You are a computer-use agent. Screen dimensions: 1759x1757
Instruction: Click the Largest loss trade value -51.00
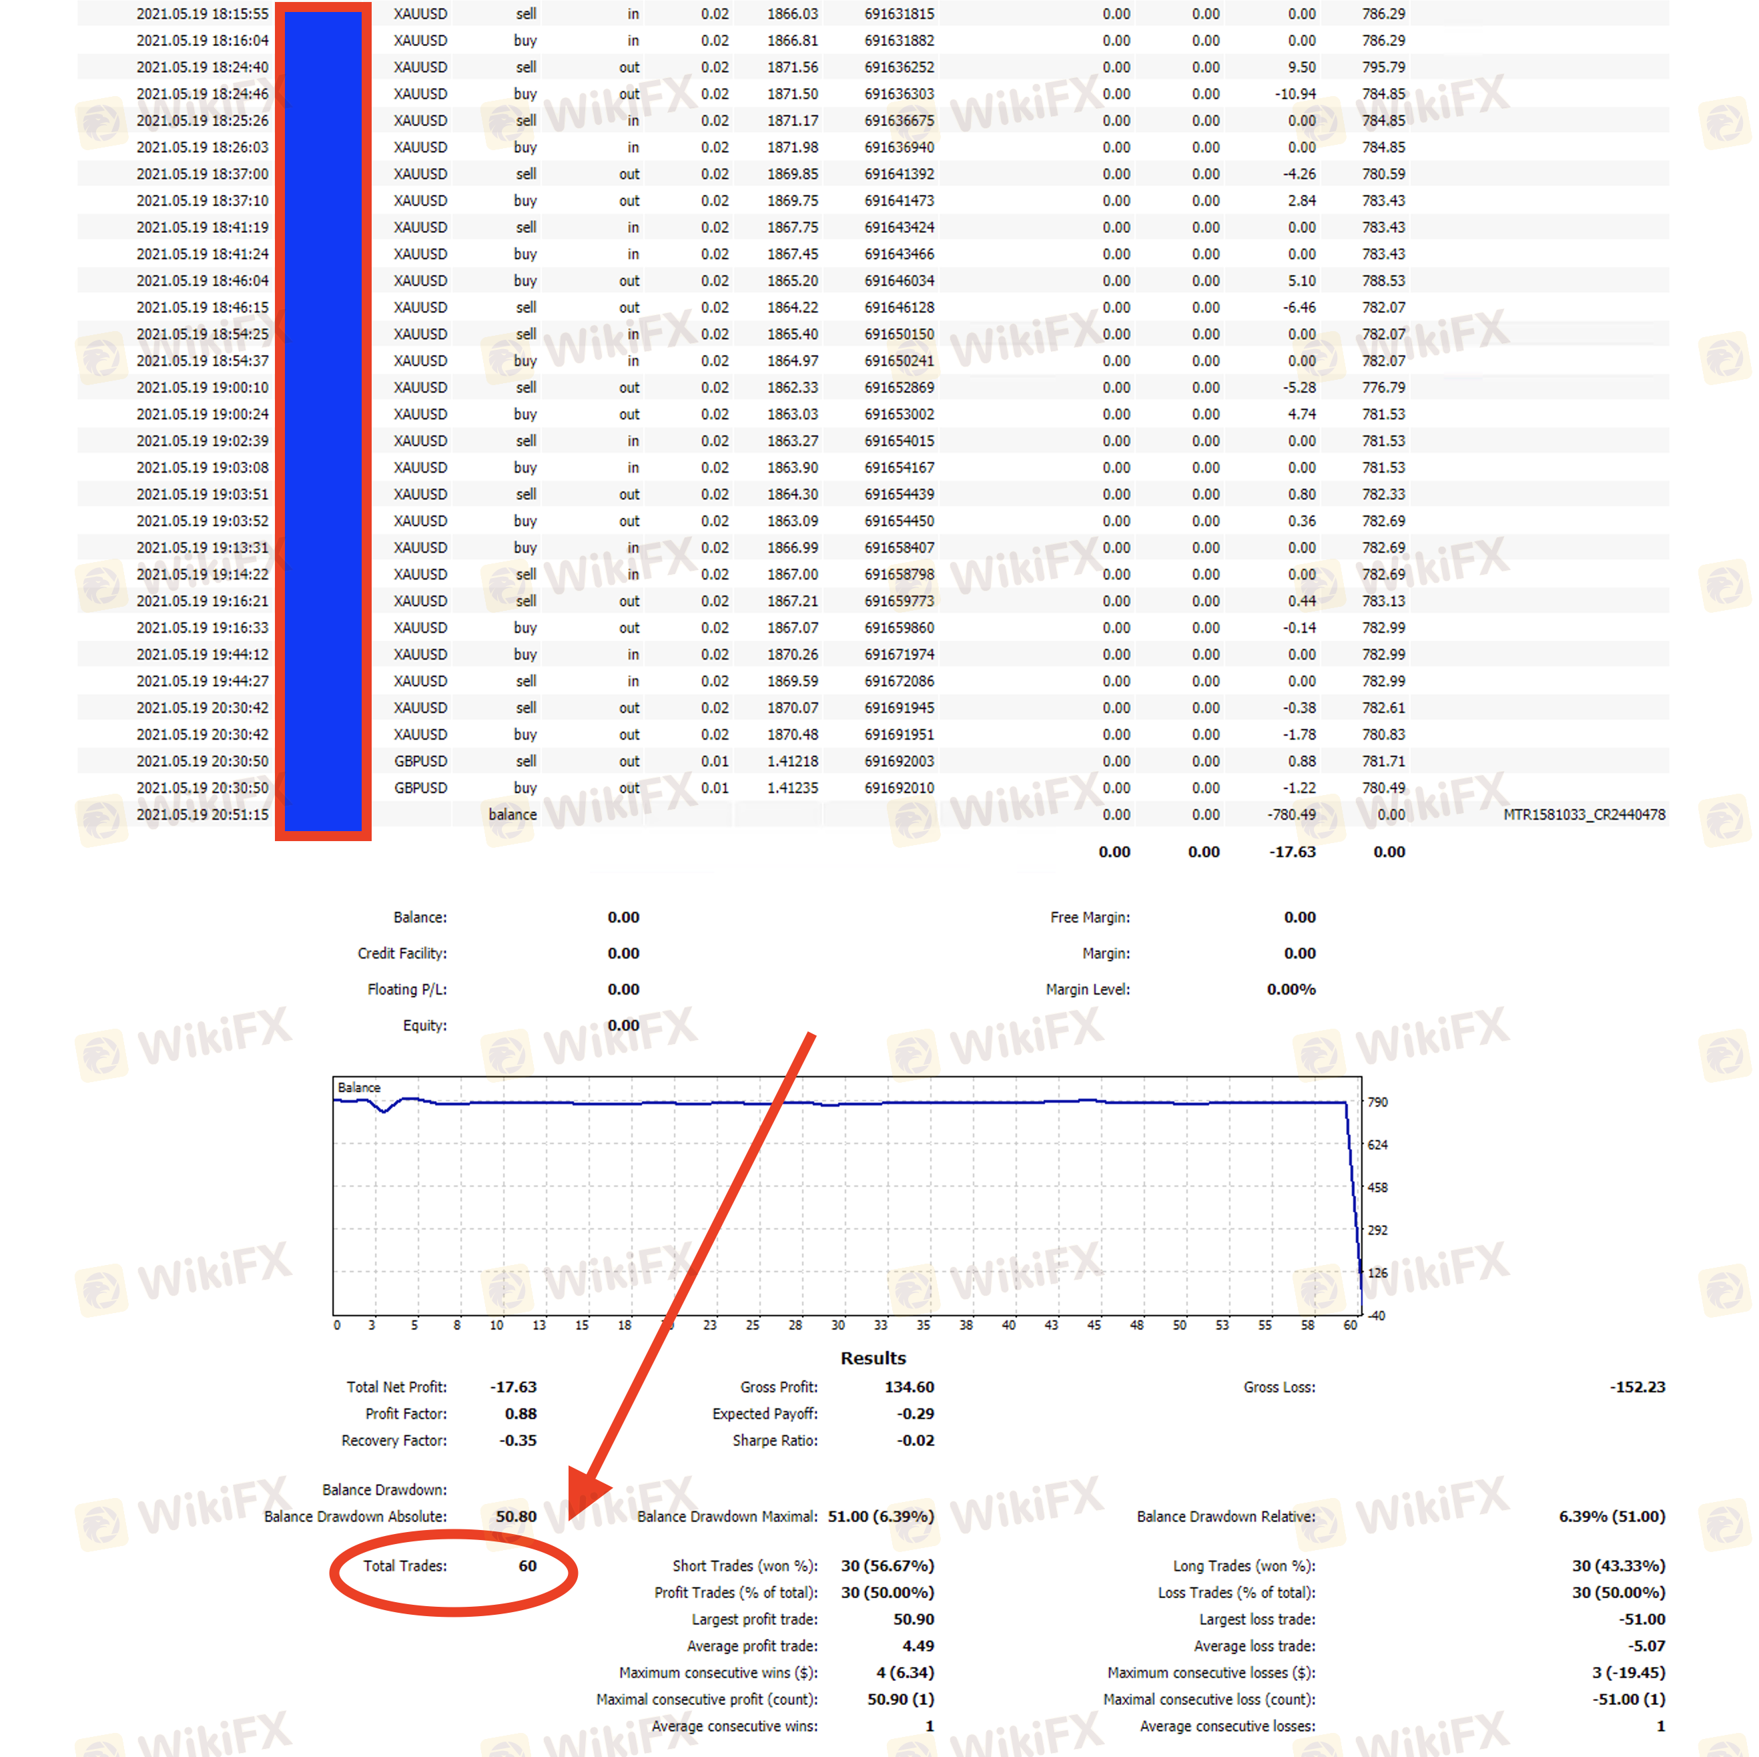click(1642, 1619)
